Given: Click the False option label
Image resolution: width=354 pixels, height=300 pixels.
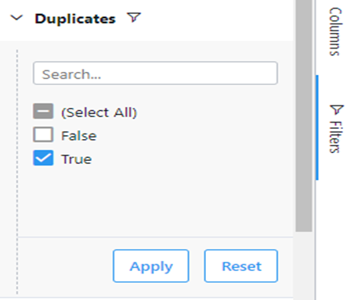Looking at the screenshot, I should (x=79, y=136).
